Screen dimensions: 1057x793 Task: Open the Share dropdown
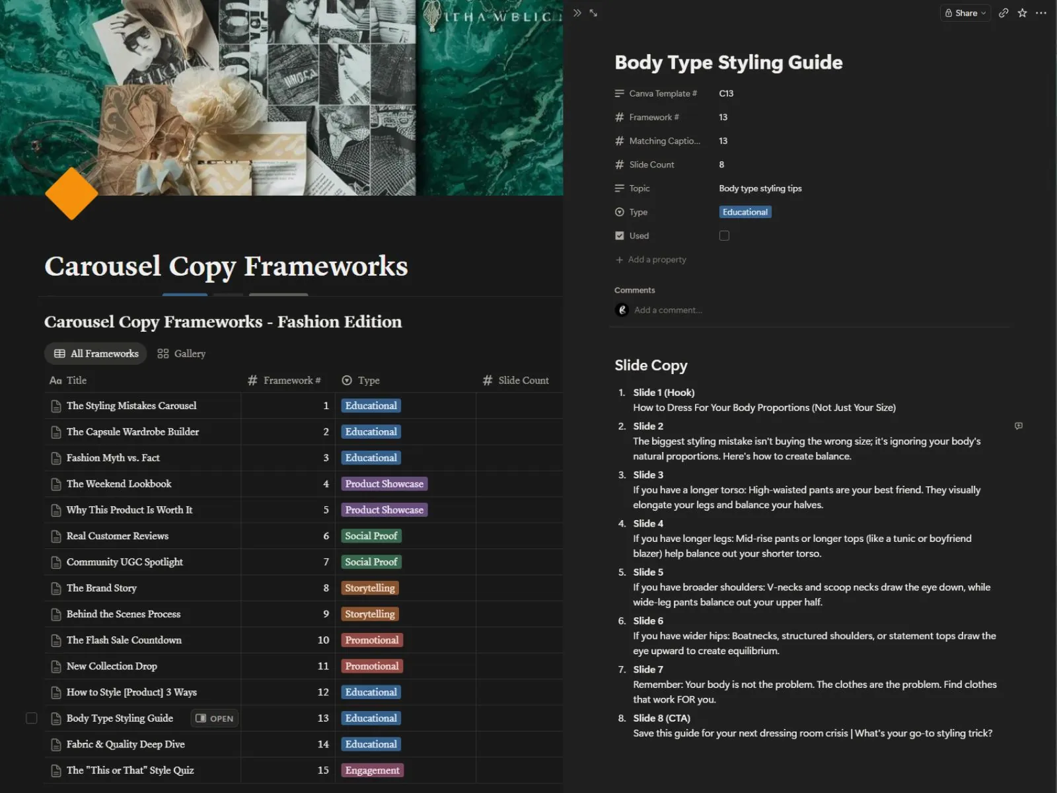click(x=965, y=13)
